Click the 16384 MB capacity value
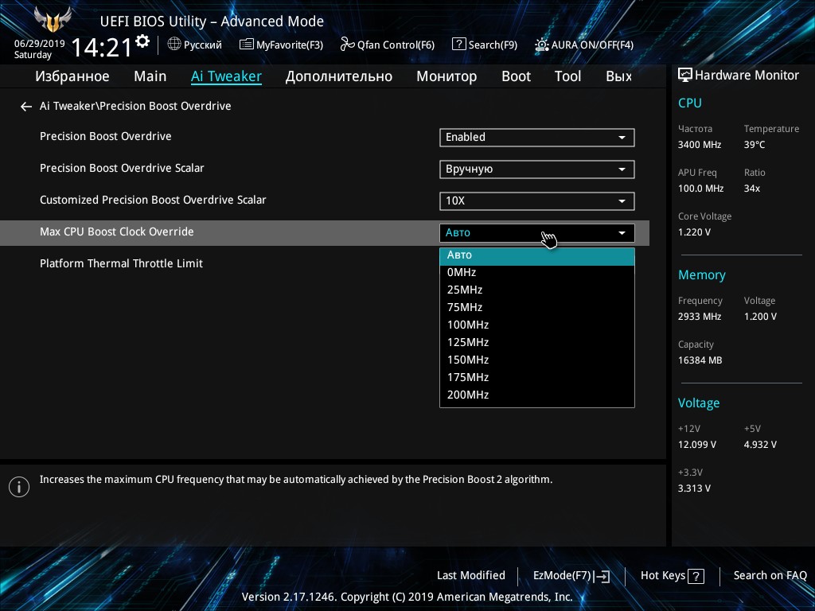Viewport: 815px width, 611px height. pos(700,360)
